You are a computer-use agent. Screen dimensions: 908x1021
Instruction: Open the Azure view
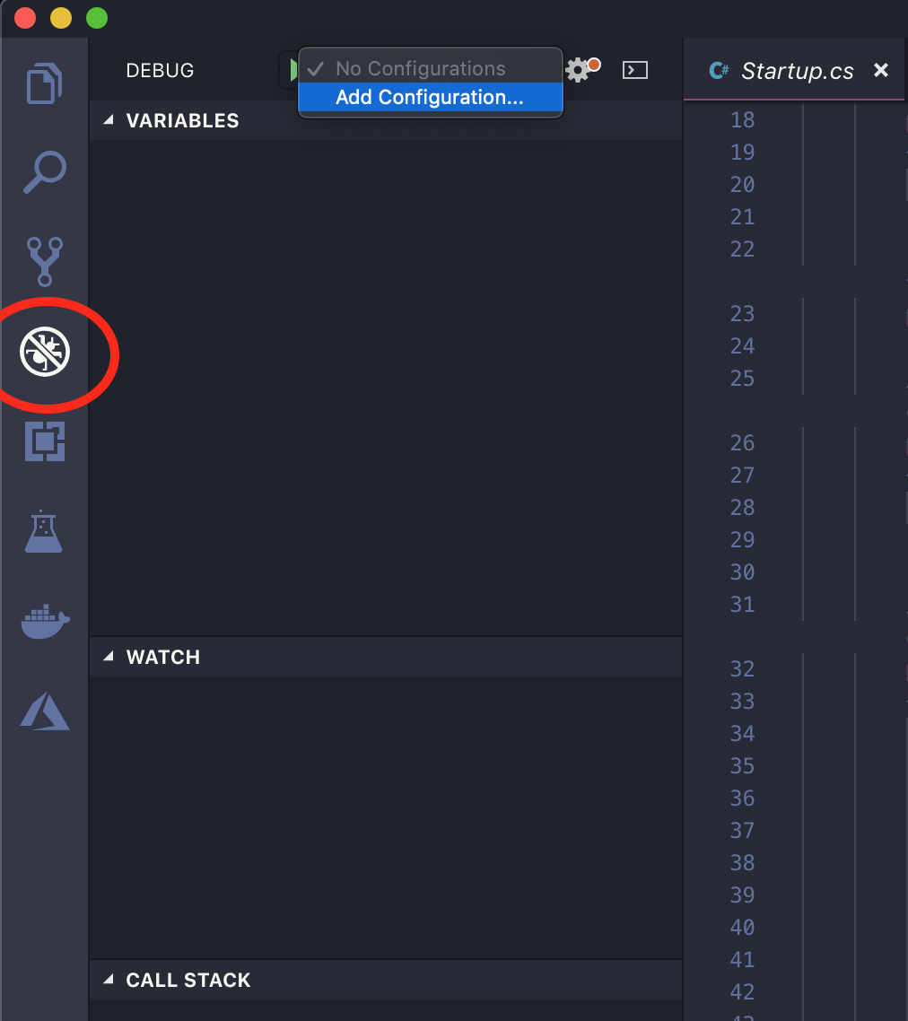44,711
